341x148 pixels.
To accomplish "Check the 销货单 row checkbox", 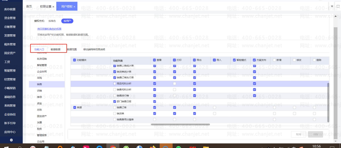I will 115,113.
